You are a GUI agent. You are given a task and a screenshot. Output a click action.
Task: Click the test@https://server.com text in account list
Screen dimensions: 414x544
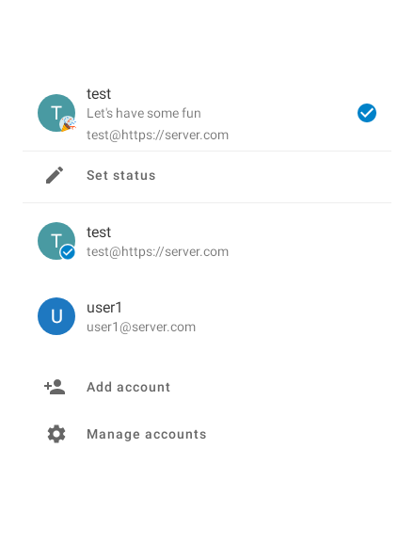pos(157,252)
